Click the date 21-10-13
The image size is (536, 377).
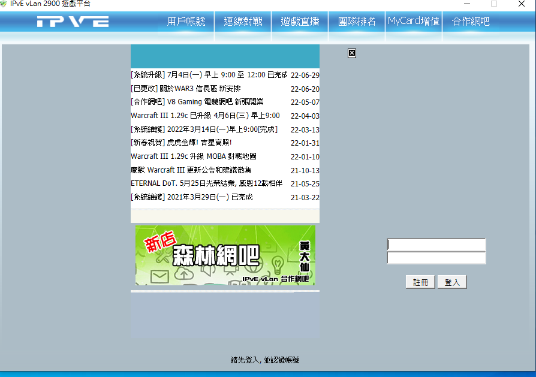point(305,170)
